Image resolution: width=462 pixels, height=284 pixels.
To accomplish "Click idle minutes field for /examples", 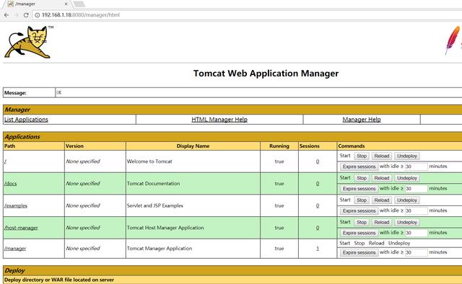I will (x=416, y=210).
